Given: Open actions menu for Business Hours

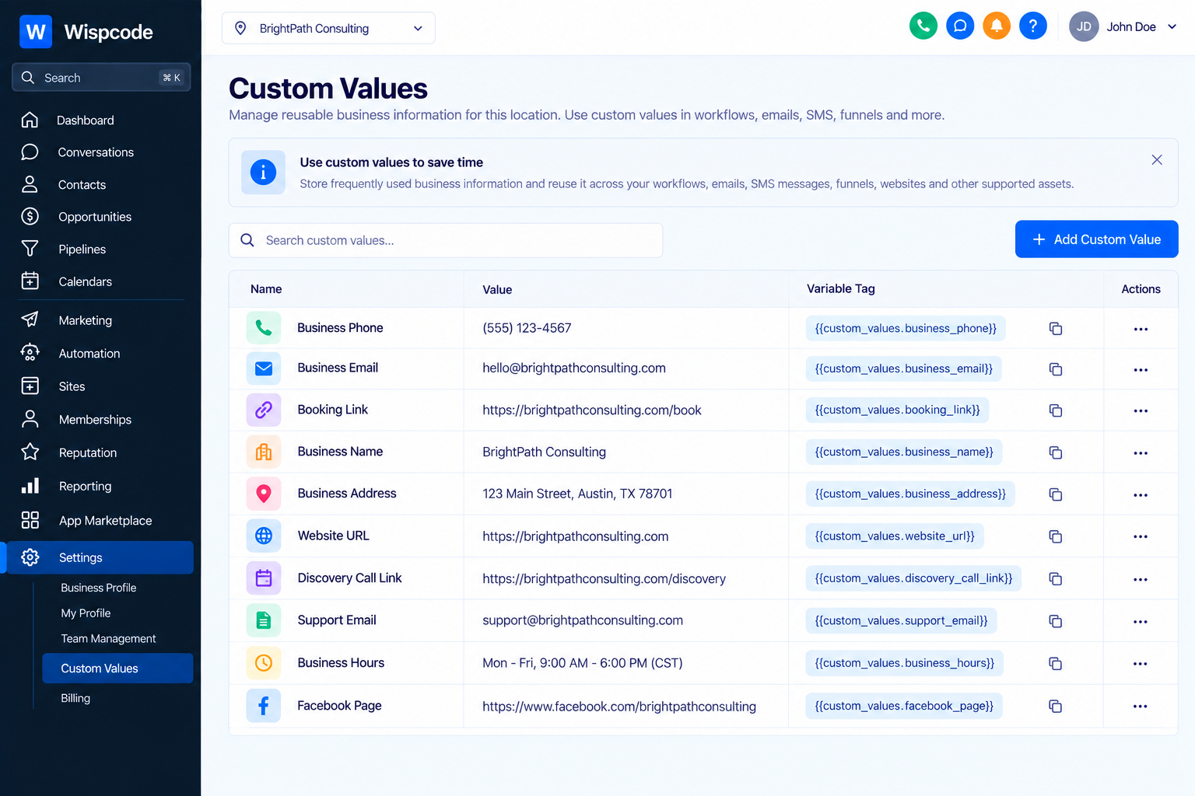Looking at the screenshot, I should tap(1141, 664).
